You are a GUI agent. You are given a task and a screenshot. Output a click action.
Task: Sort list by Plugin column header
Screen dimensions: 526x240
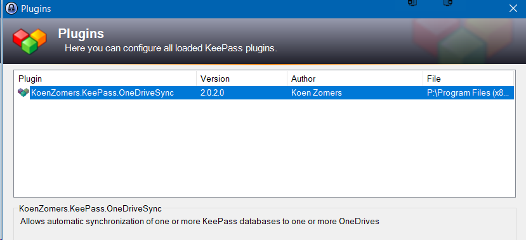(105, 79)
